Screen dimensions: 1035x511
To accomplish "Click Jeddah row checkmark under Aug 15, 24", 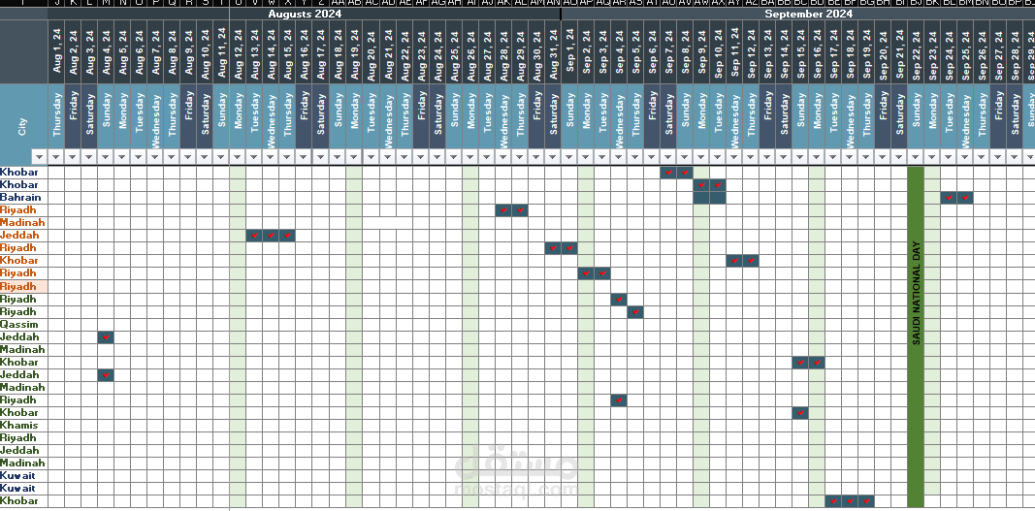I will point(288,236).
